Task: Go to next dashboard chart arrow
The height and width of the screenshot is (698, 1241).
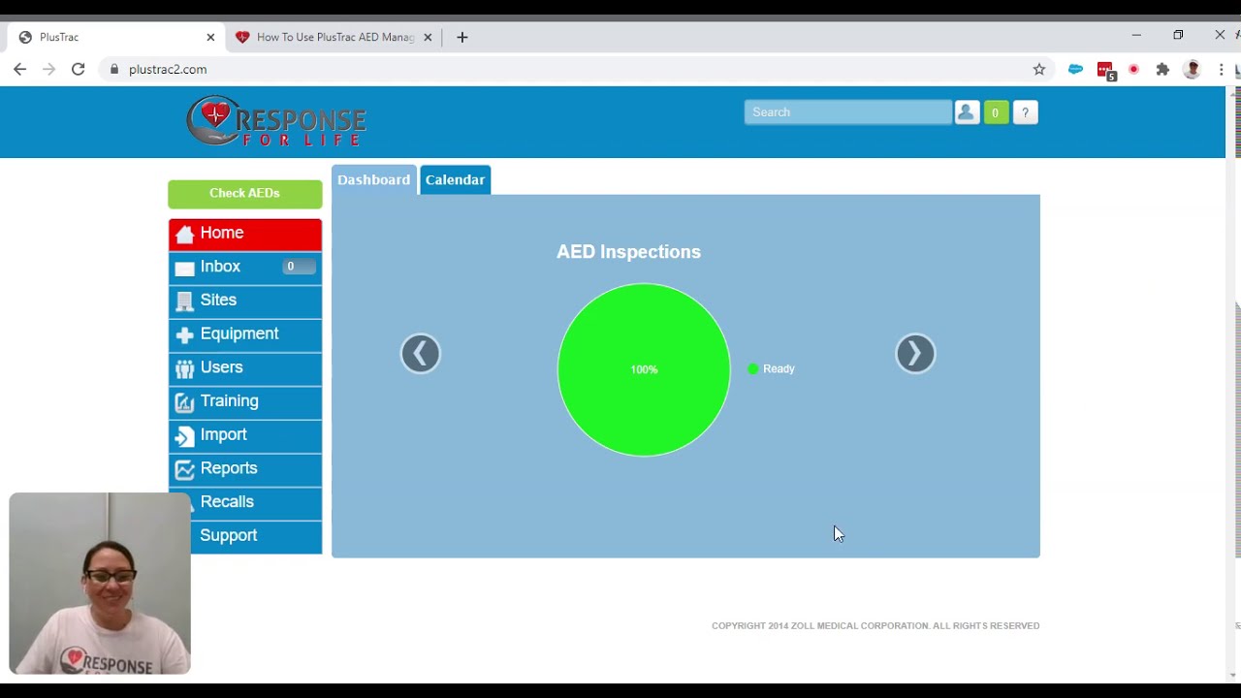Action: point(915,354)
